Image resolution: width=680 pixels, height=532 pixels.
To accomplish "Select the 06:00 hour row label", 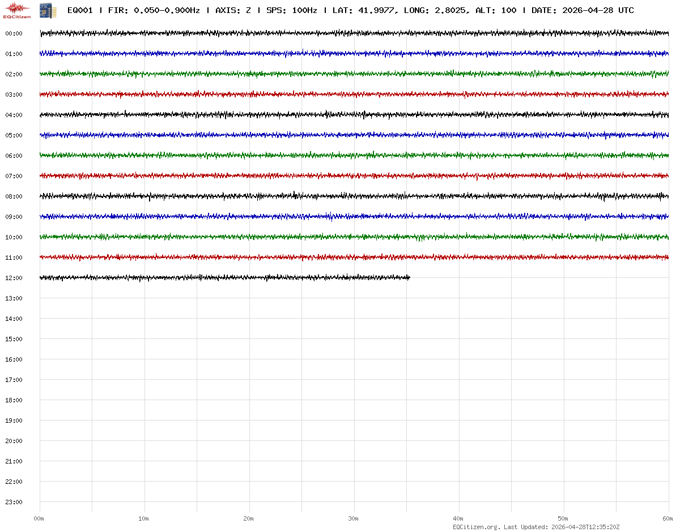I will pyautogui.click(x=14, y=156).
